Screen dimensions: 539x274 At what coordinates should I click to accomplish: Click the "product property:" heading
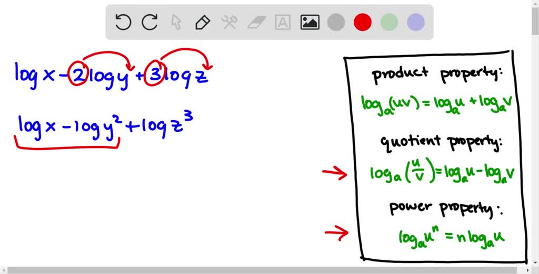coord(437,75)
